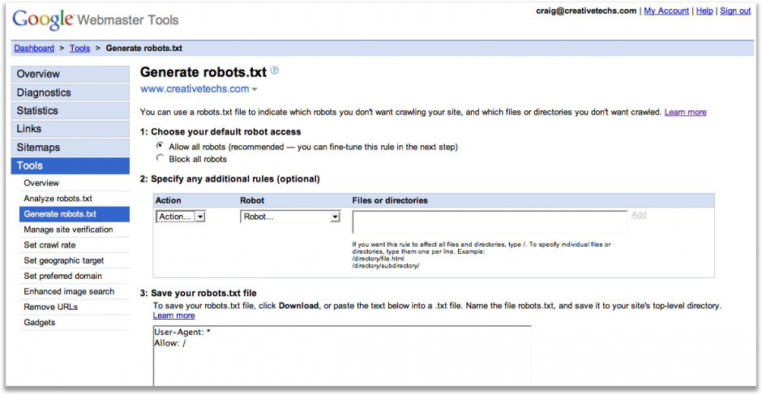Click the Files or directories text field
This screenshot has height=395, width=762.
click(x=490, y=222)
